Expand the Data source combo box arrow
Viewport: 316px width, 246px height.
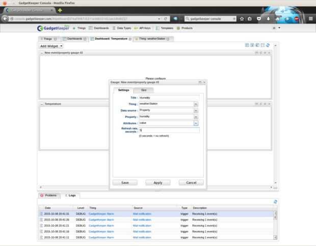[x=196, y=110]
